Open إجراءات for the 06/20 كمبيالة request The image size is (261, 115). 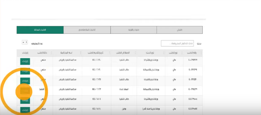pos(25,71)
